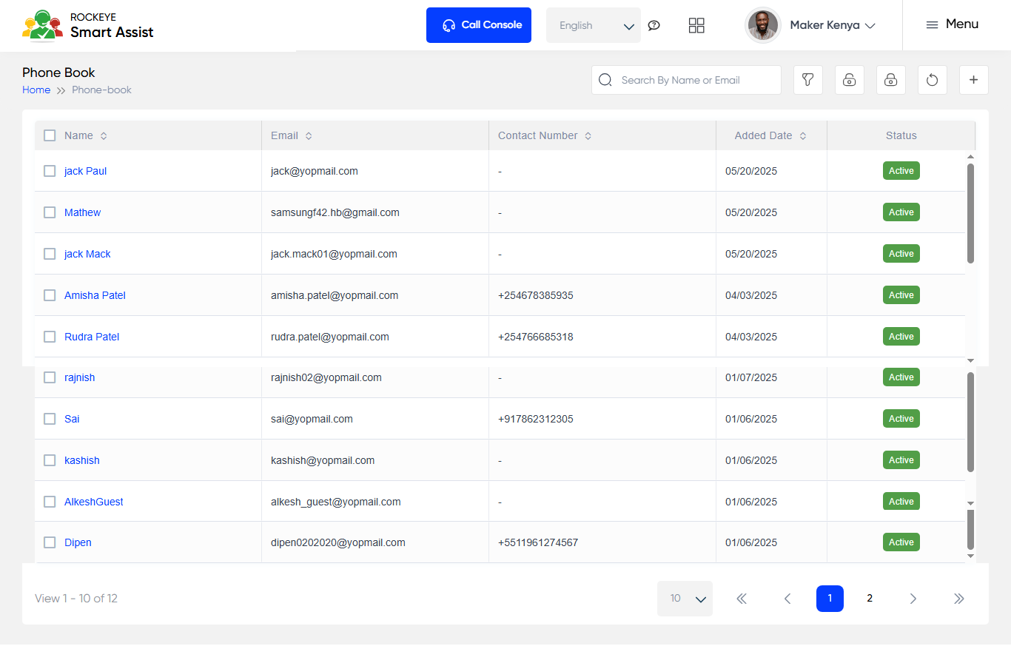Open Dipen contact link

pyautogui.click(x=78, y=542)
